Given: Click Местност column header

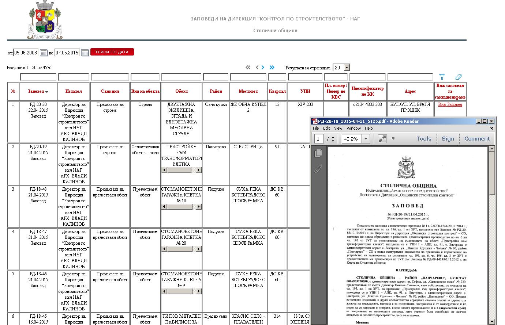Looking at the screenshot, I should click(248, 91).
